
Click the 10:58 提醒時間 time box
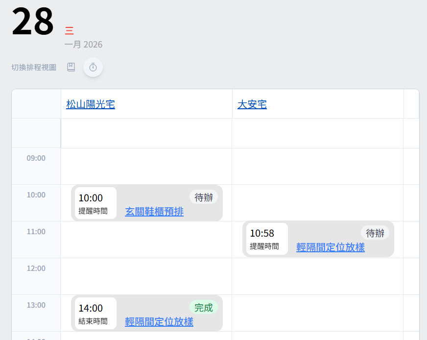point(267,239)
